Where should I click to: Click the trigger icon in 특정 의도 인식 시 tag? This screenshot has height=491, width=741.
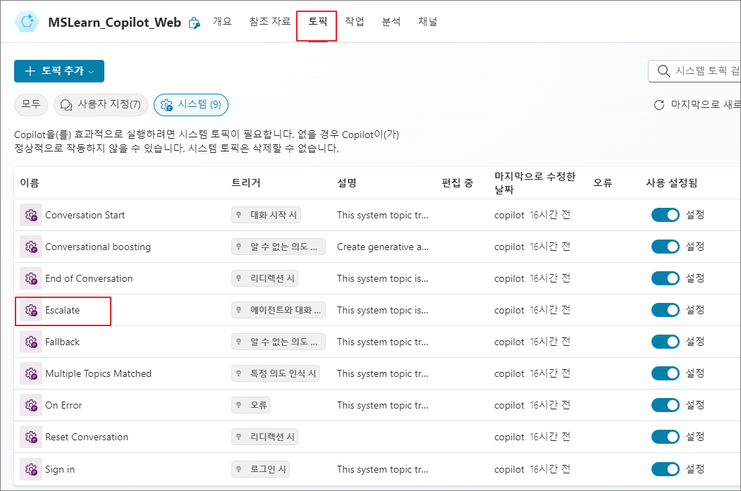pos(238,373)
